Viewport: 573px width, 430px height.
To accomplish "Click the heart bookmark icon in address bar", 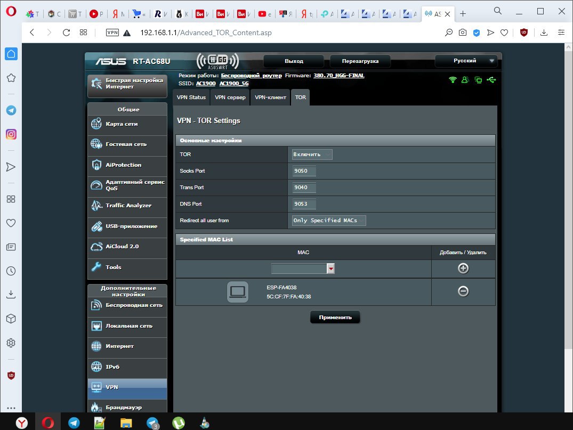I will (504, 33).
